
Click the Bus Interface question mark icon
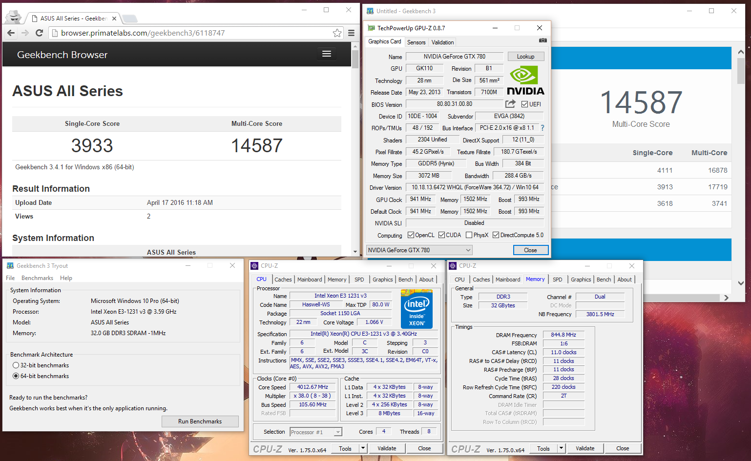542,128
